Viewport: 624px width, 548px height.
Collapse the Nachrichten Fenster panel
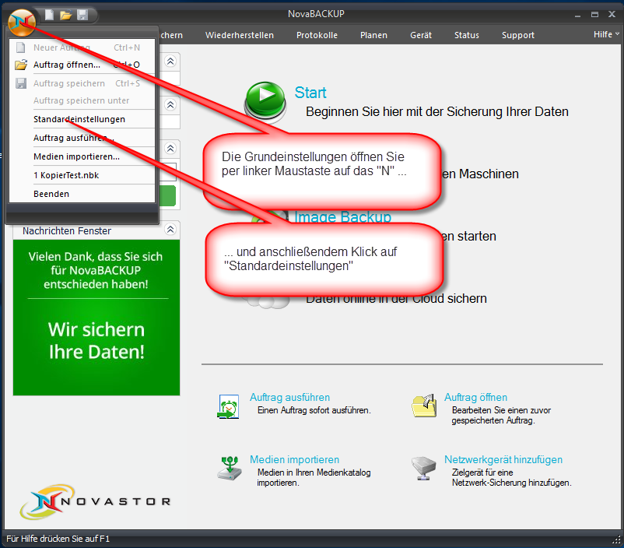coord(170,230)
